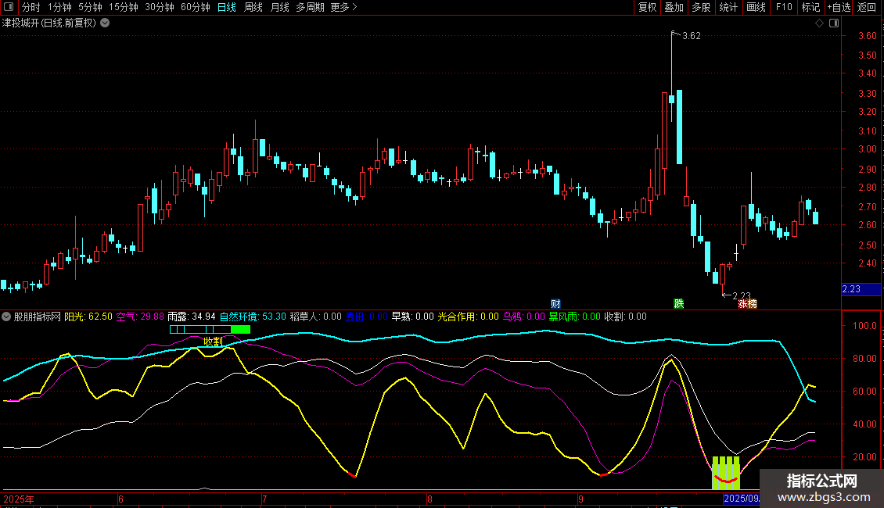Open the 画线 drawing tools
Image resolution: width=884 pixels, height=508 pixels.
[756, 7]
